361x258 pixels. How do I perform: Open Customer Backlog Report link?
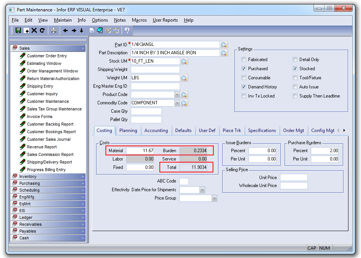50,124
